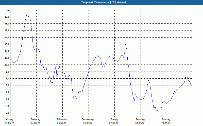203x126 pixels.
Task: Click the Samstag day label
Action: [x=140, y=119]
